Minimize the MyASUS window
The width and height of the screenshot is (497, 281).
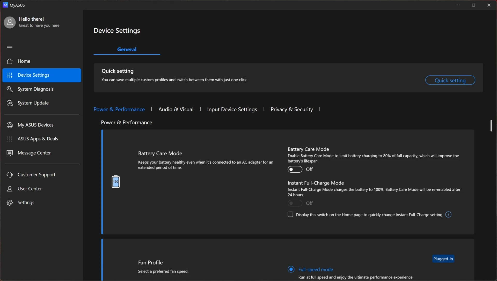coord(458,5)
